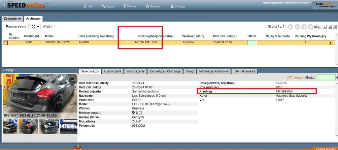This screenshot has height=150, width=338.
Task: Open the Wyposażenie tab
Action: click(135, 71)
